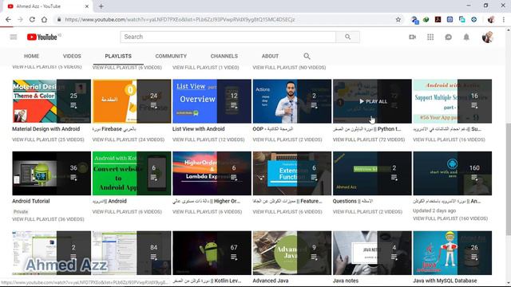
Task: Open the create video camera icon
Action: (x=412, y=37)
